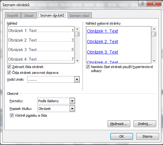
Task: Switch to the Rejstřík tab
Action: tap(13, 16)
